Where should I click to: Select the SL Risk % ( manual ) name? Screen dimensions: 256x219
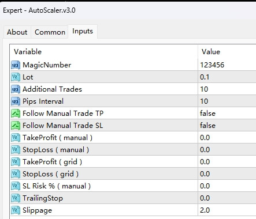(57, 186)
